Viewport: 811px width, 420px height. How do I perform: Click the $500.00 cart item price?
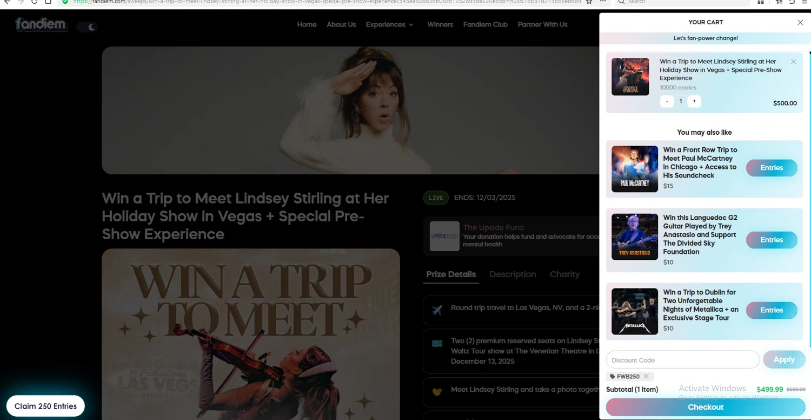(785, 103)
